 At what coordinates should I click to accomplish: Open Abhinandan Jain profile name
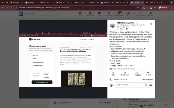(x=124, y=23)
